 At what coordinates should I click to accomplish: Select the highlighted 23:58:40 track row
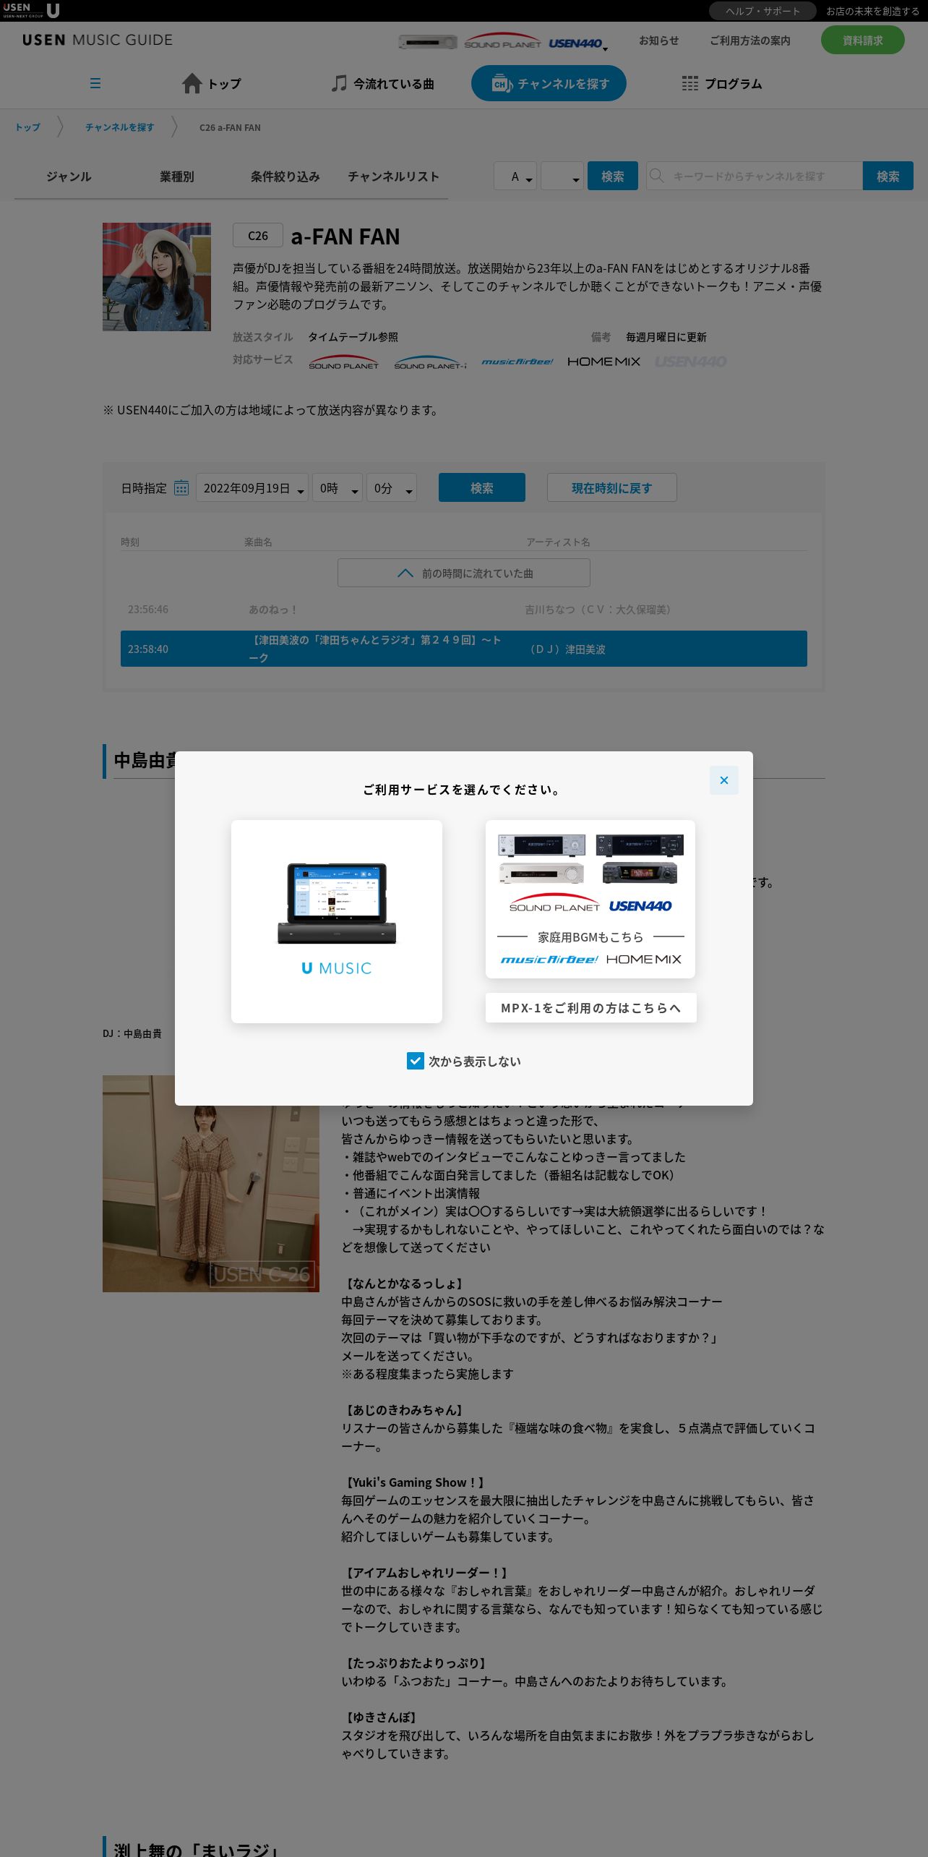tap(464, 649)
